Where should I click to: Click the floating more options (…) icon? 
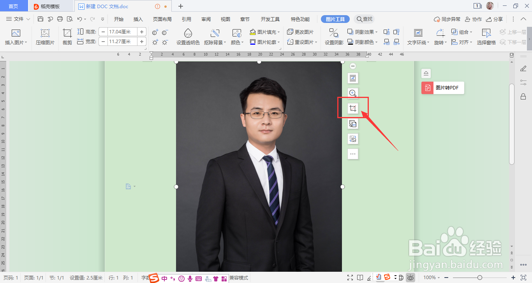[353, 154]
